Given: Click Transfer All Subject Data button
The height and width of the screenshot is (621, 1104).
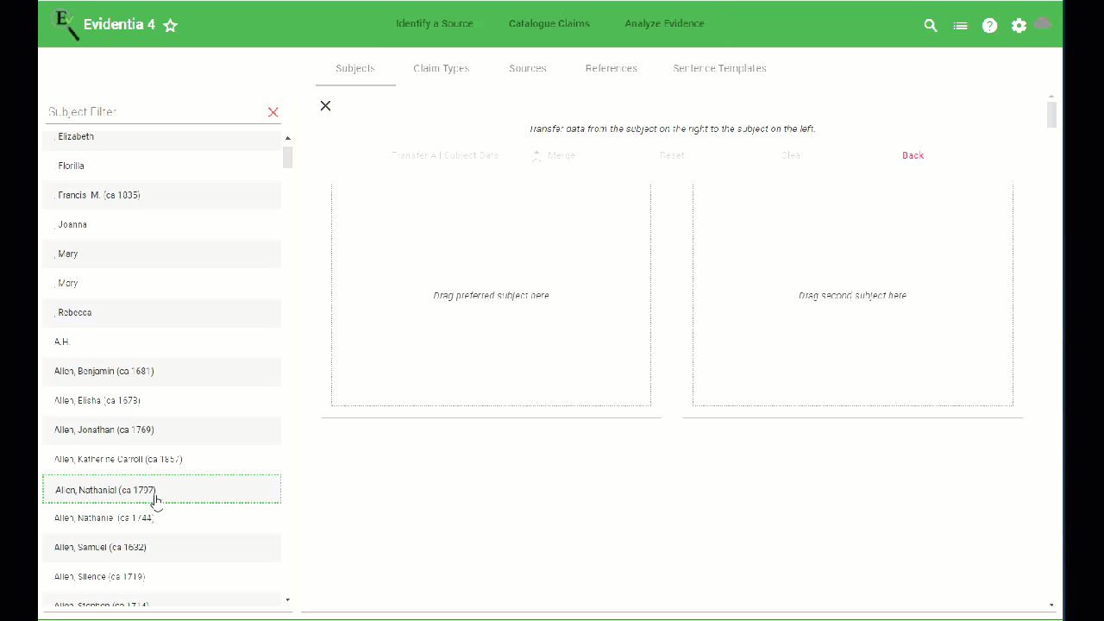Looking at the screenshot, I should click(x=445, y=155).
